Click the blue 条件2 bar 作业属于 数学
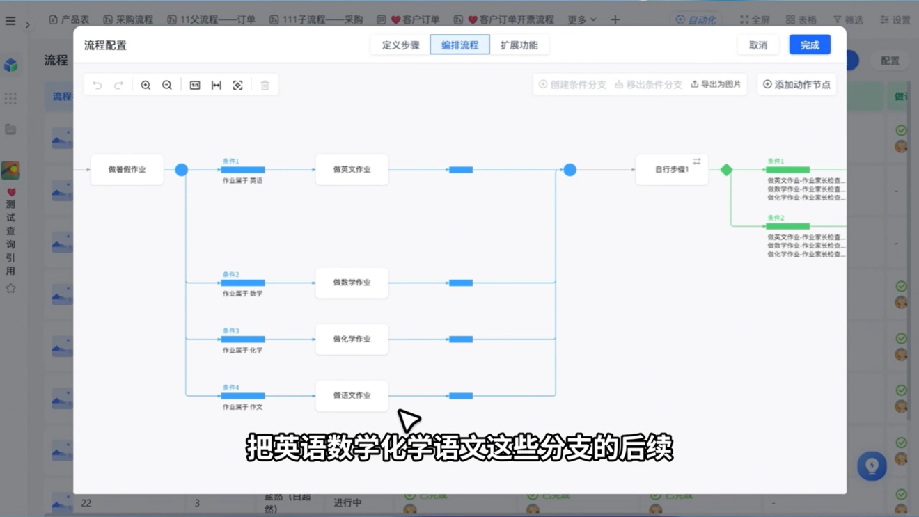 pyautogui.click(x=243, y=283)
